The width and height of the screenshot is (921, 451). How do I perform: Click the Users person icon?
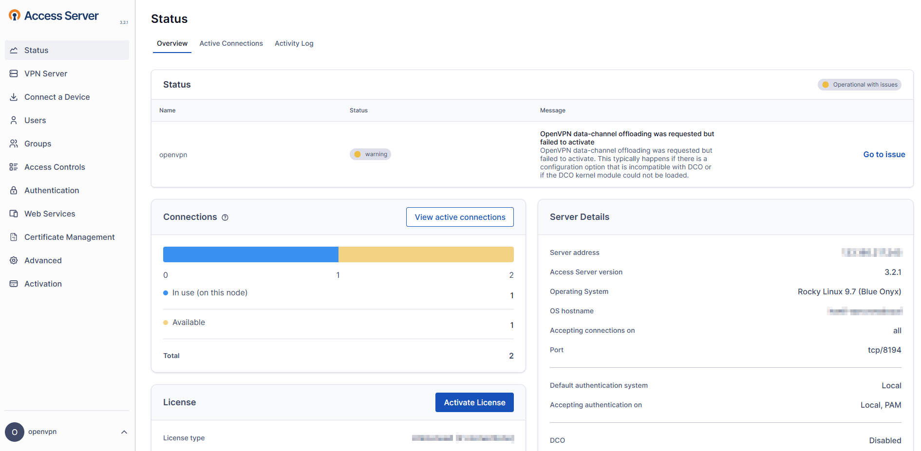(14, 120)
